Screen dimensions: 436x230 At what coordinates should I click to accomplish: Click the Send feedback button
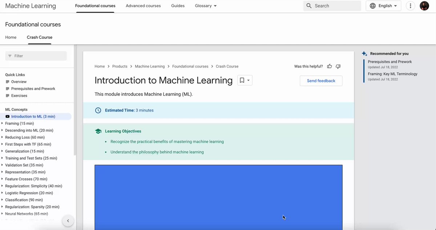click(321, 81)
